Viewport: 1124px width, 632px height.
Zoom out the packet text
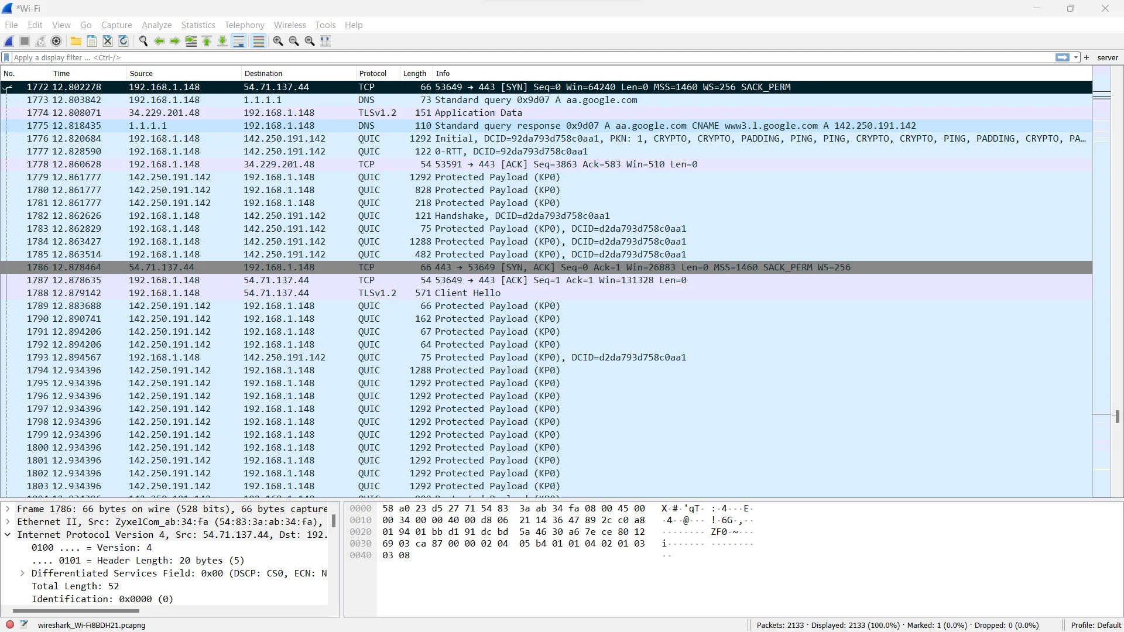click(294, 41)
